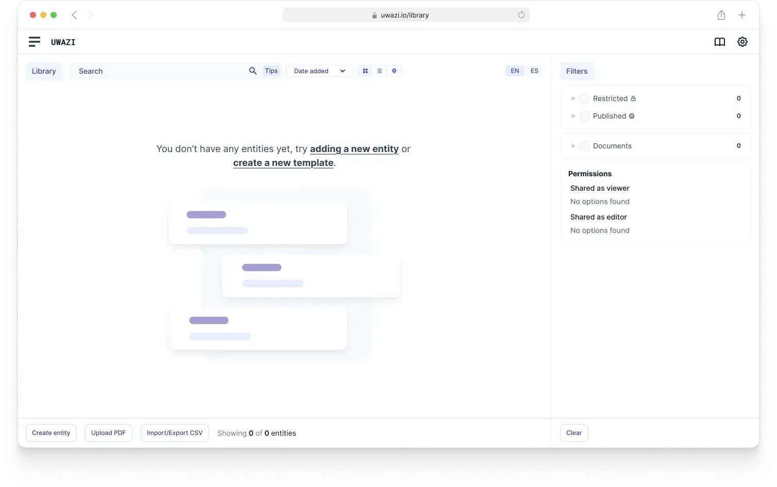Open the Date added sorting dropdown
Screen dimensions: 777x487
319,71
